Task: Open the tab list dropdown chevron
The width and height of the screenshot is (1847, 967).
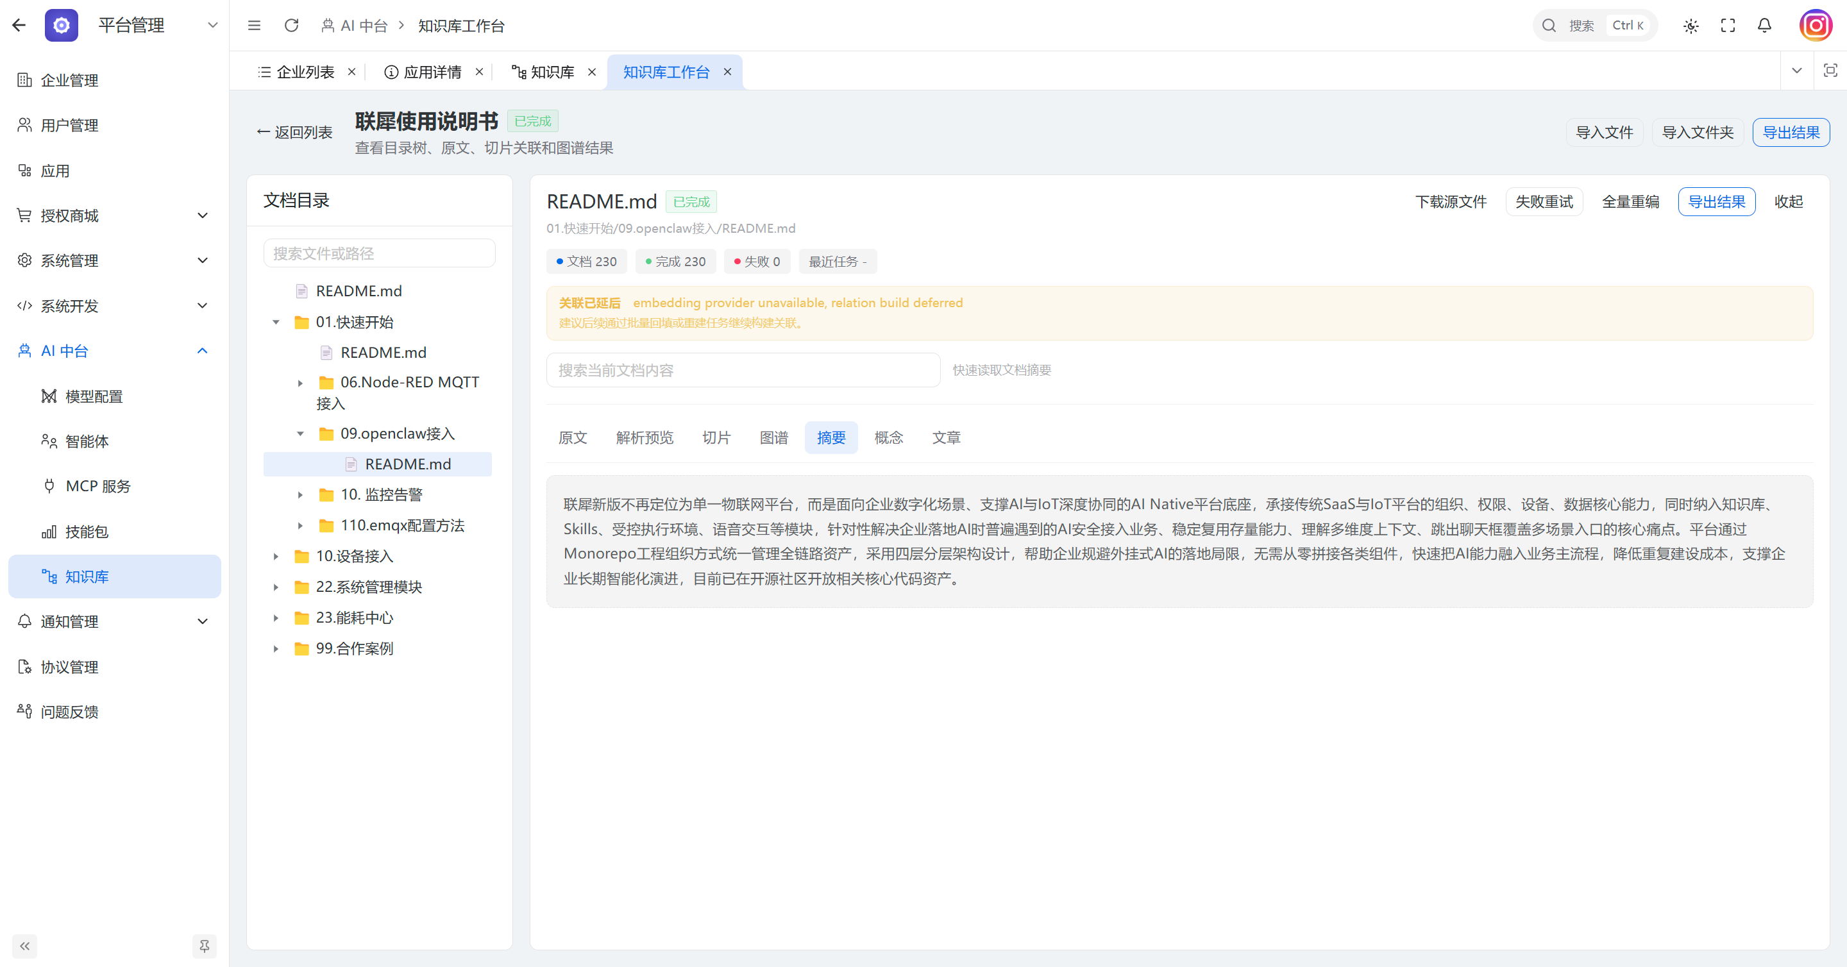Action: [x=1797, y=71]
